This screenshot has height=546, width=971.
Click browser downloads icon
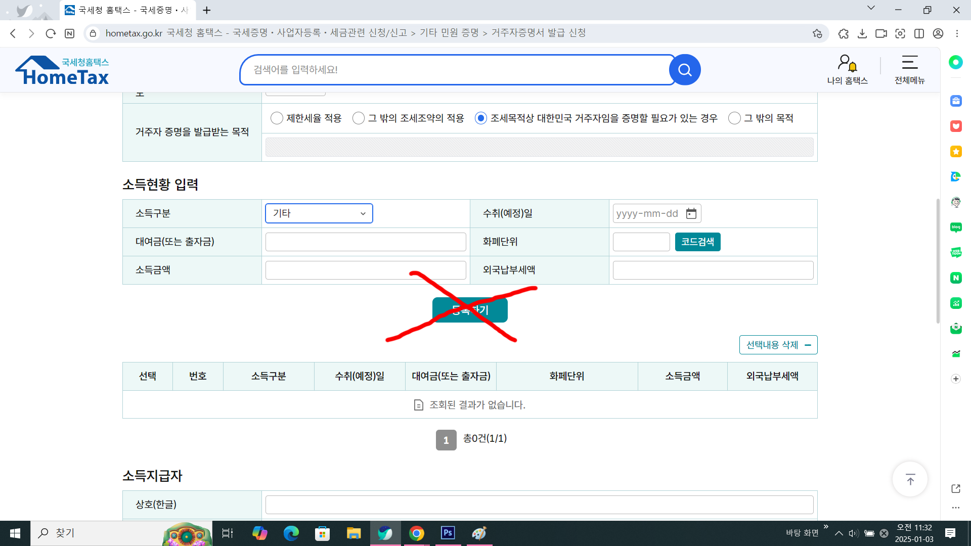(x=862, y=33)
